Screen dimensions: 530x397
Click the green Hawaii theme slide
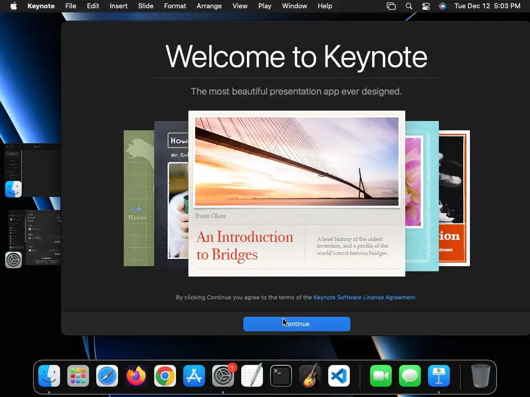[139, 198]
